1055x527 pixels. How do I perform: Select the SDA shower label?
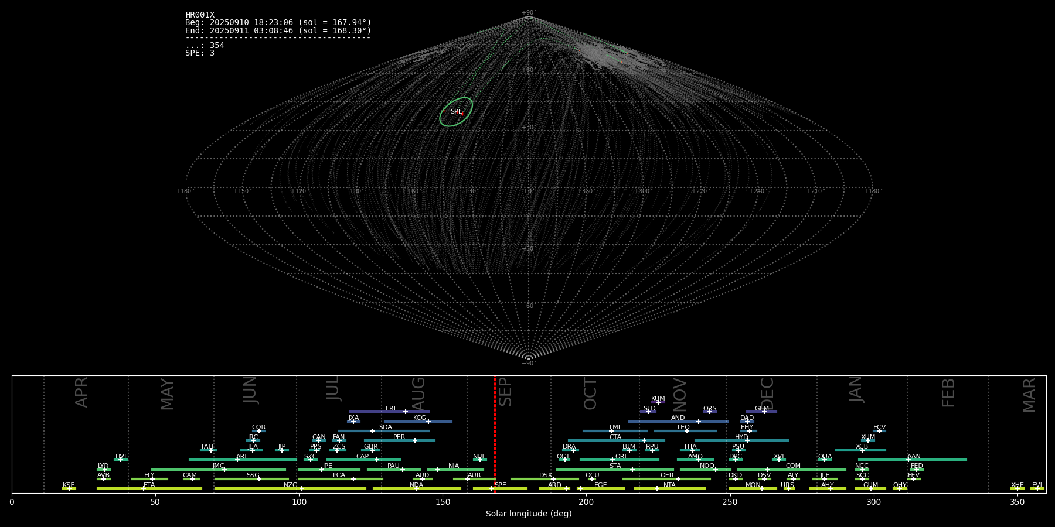pos(386,427)
